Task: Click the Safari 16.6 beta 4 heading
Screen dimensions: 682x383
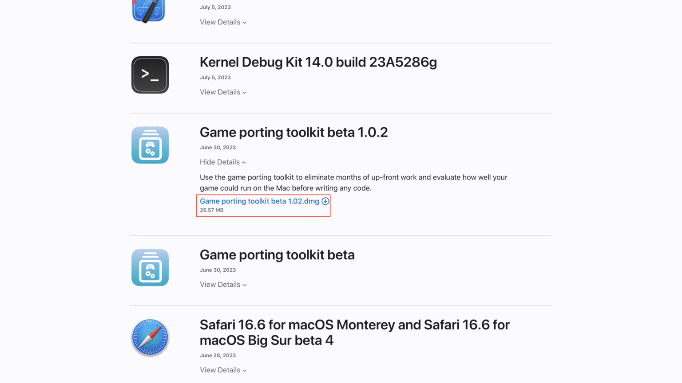Action: 354,332
